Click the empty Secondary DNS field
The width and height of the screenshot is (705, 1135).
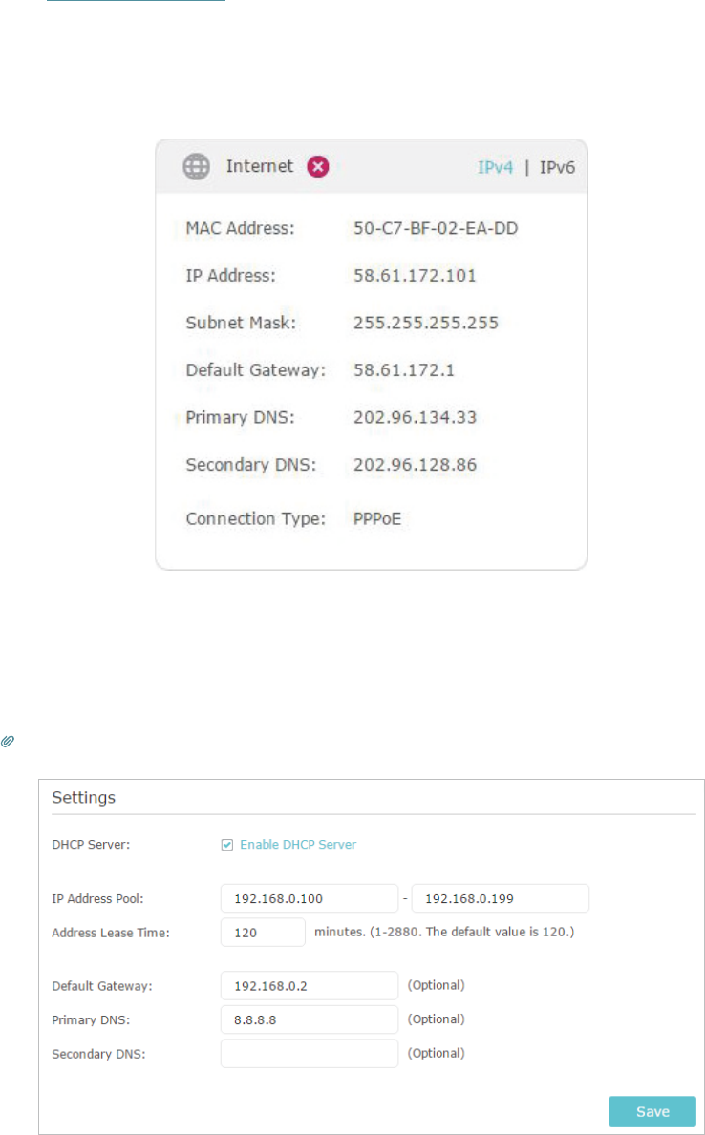[310, 1053]
